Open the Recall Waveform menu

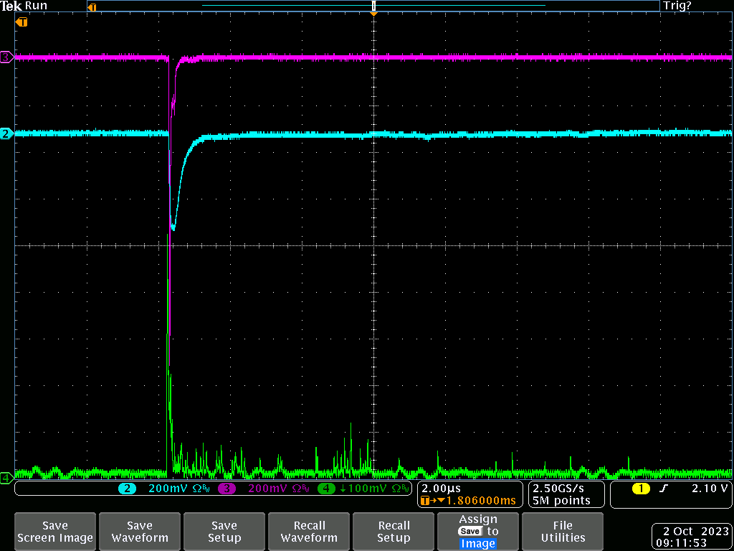(x=309, y=532)
